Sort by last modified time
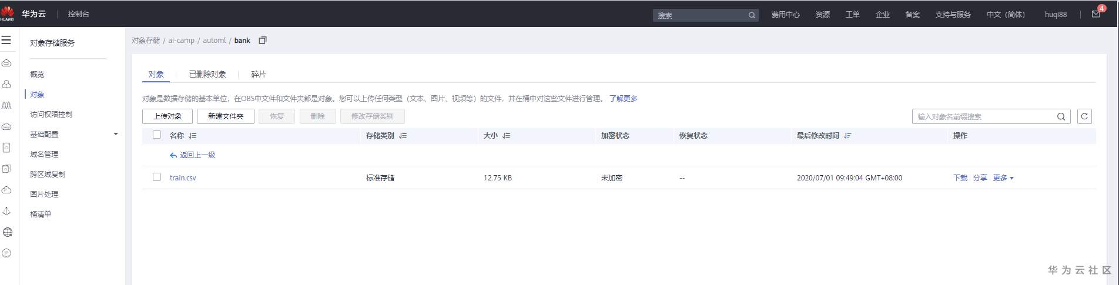 pyautogui.click(x=847, y=136)
